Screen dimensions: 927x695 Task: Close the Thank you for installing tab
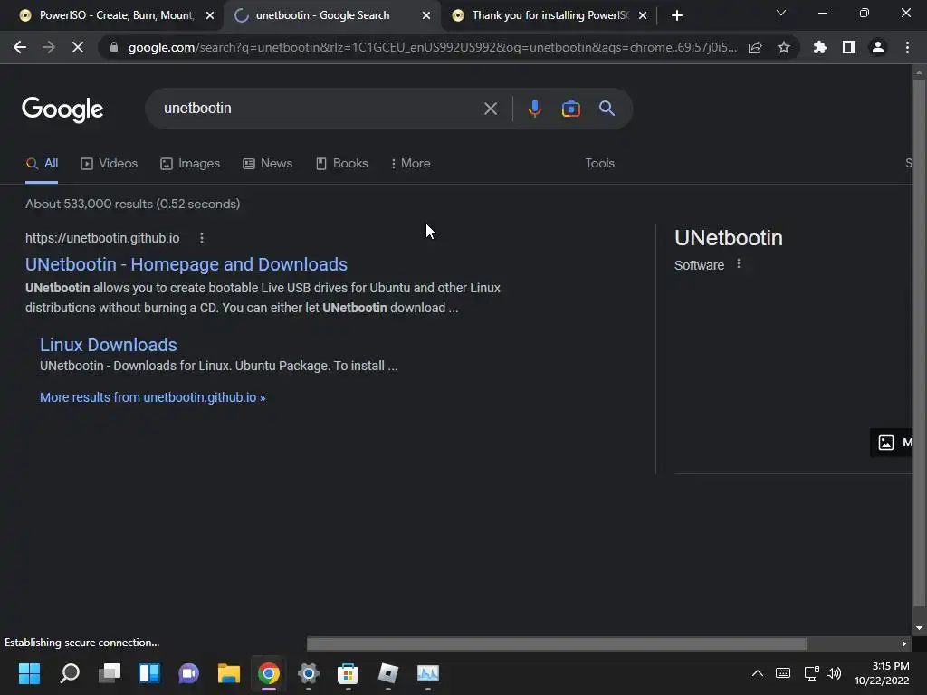point(643,15)
